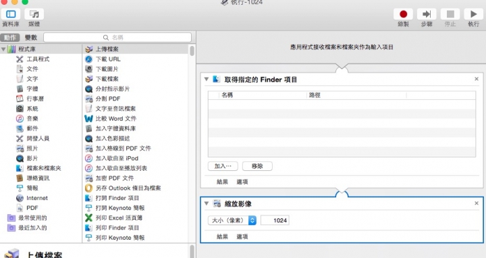This screenshot has width=486, height=258.
Task: Select the 加密 PDF 文件 action
Action: click(115, 178)
